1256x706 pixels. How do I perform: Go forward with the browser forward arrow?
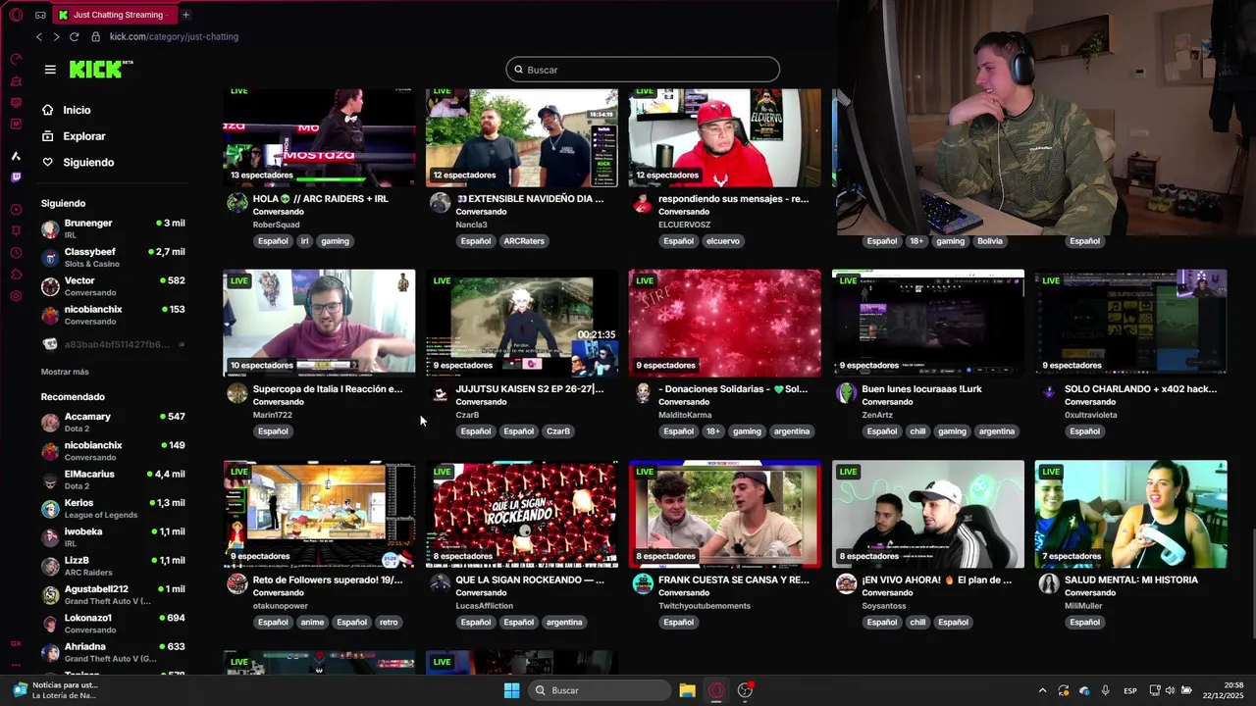56,36
